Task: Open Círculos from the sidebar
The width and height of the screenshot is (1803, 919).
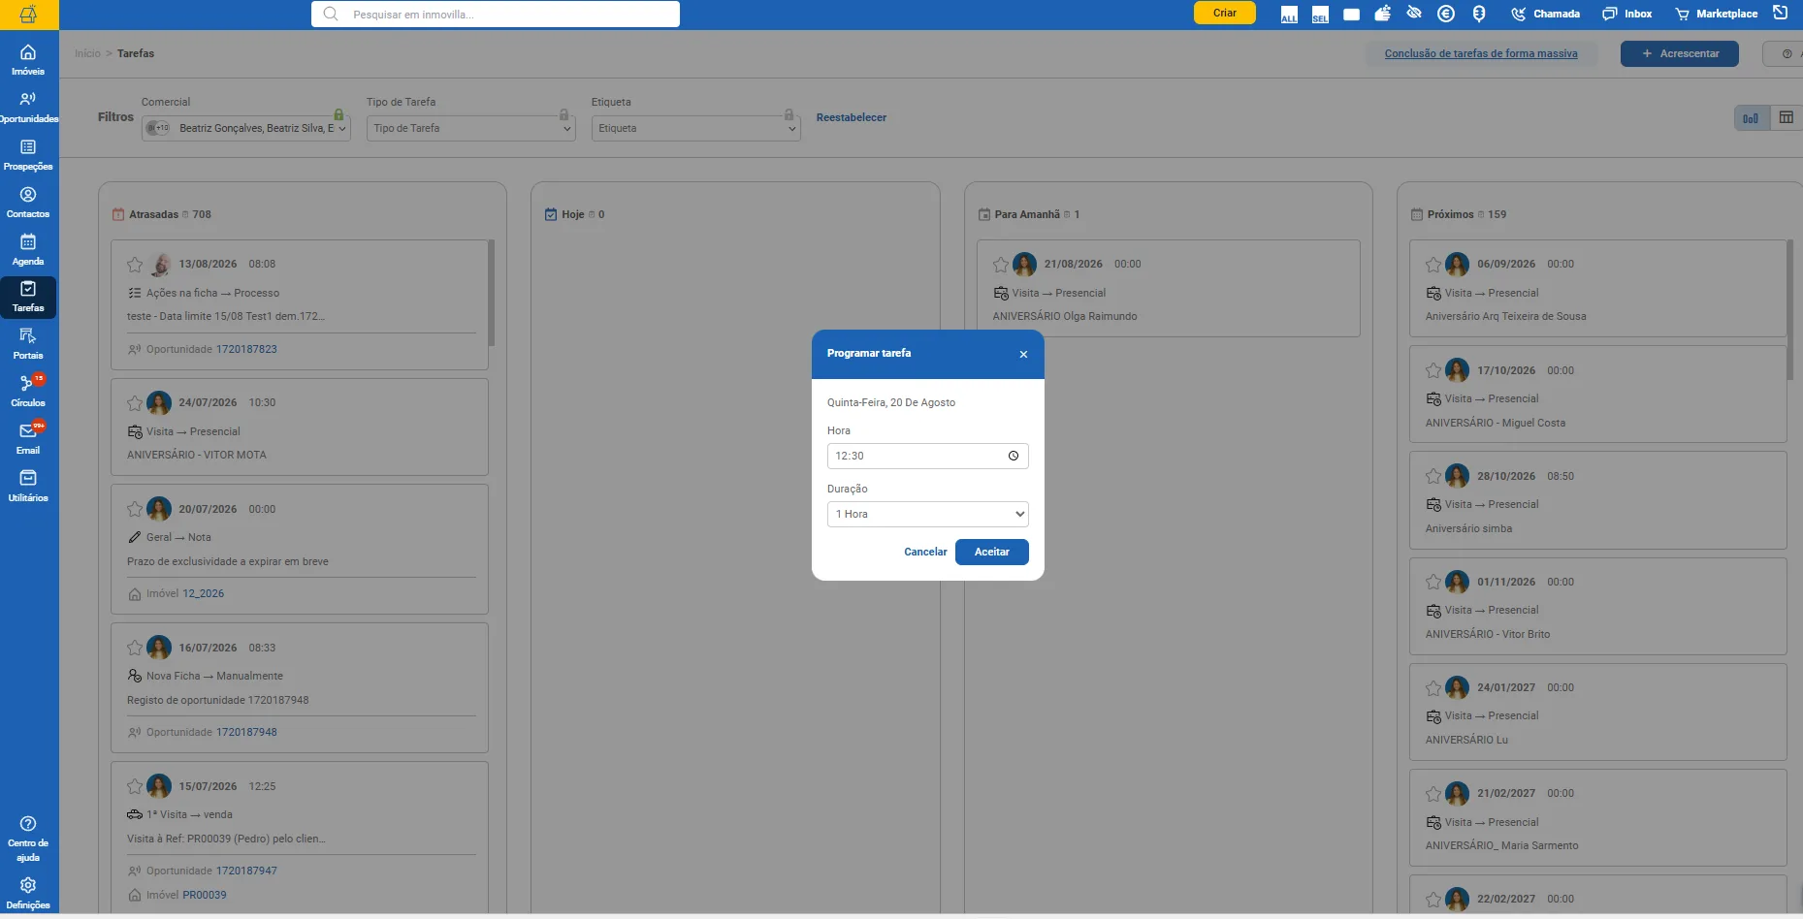Action: coord(28,391)
